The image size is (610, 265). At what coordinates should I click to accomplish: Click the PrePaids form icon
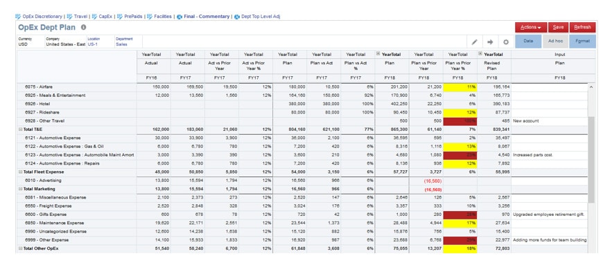pos(120,17)
